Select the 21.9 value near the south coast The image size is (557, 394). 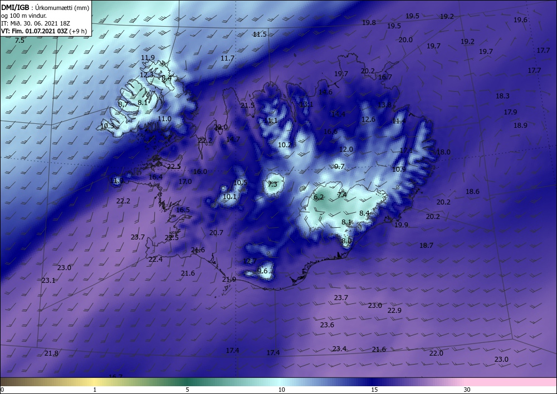(229, 279)
